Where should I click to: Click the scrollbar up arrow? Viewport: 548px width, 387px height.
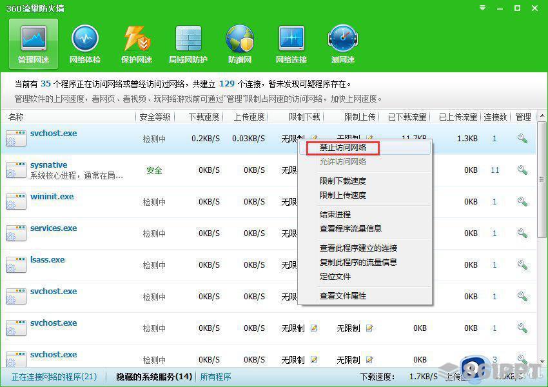tap(542, 115)
